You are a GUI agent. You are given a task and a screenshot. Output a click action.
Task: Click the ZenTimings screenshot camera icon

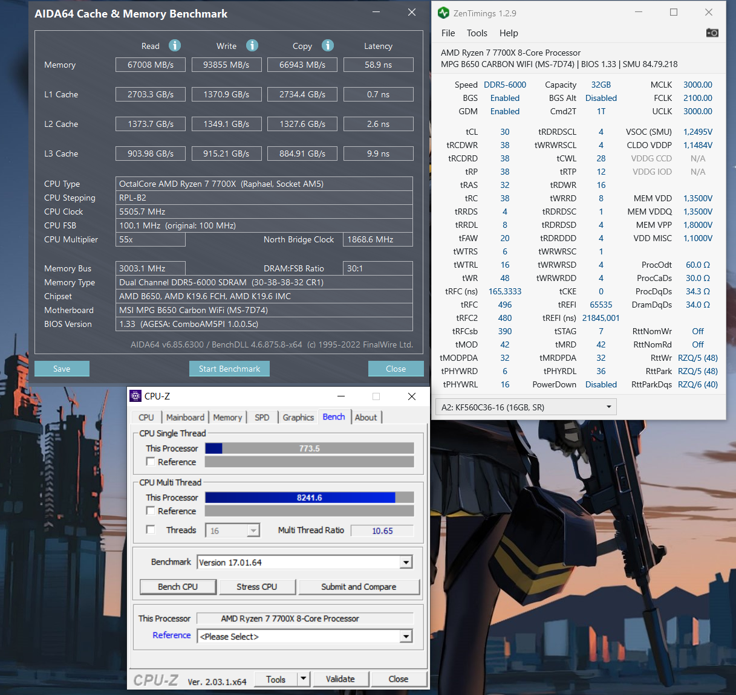coord(712,33)
